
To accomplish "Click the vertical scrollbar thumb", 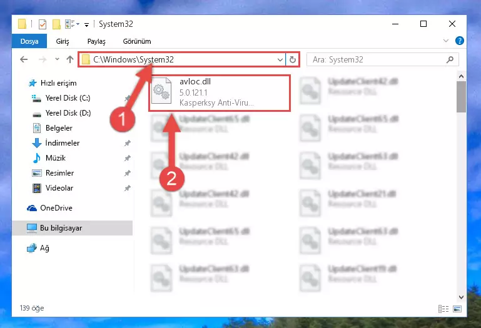I will pos(461,97).
